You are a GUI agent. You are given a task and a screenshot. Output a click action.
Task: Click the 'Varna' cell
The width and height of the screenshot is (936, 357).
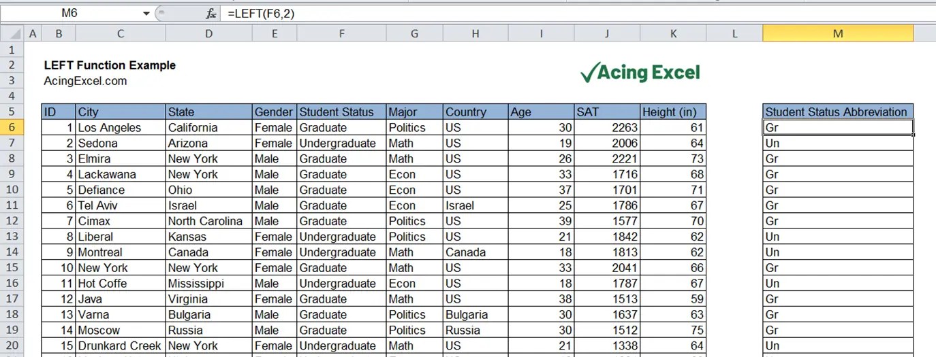tap(121, 315)
